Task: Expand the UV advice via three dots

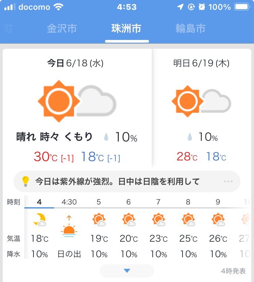Action: pos(228,181)
